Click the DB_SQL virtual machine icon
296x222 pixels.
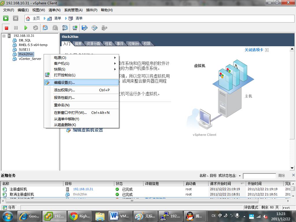click(x=14, y=40)
